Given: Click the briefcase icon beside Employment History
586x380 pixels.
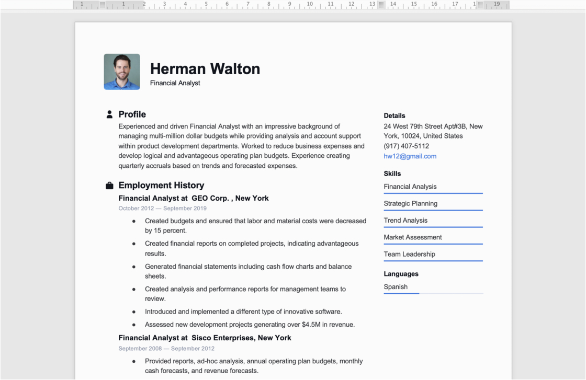Looking at the screenshot, I should click(109, 186).
